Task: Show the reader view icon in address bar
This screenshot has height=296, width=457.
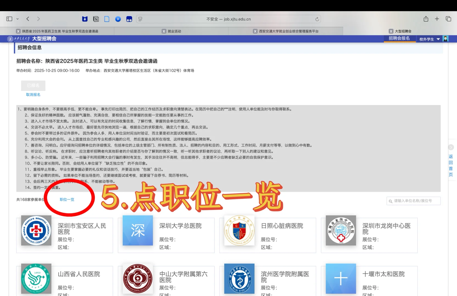Action: (140, 19)
